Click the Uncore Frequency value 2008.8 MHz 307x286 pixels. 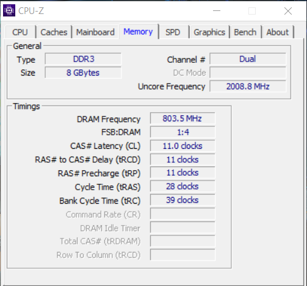pyautogui.click(x=248, y=87)
